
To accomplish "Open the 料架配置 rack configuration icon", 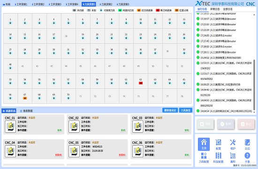I will pyautogui.click(x=218, y=157).
